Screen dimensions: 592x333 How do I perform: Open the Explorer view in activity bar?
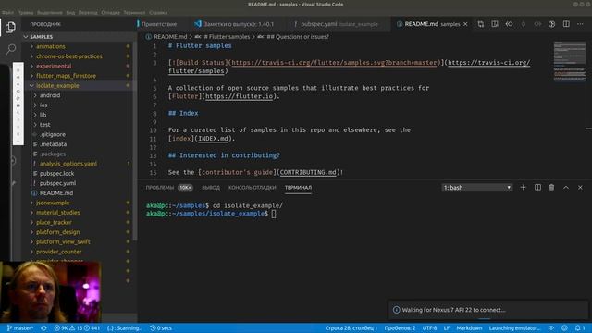(10, 27)
